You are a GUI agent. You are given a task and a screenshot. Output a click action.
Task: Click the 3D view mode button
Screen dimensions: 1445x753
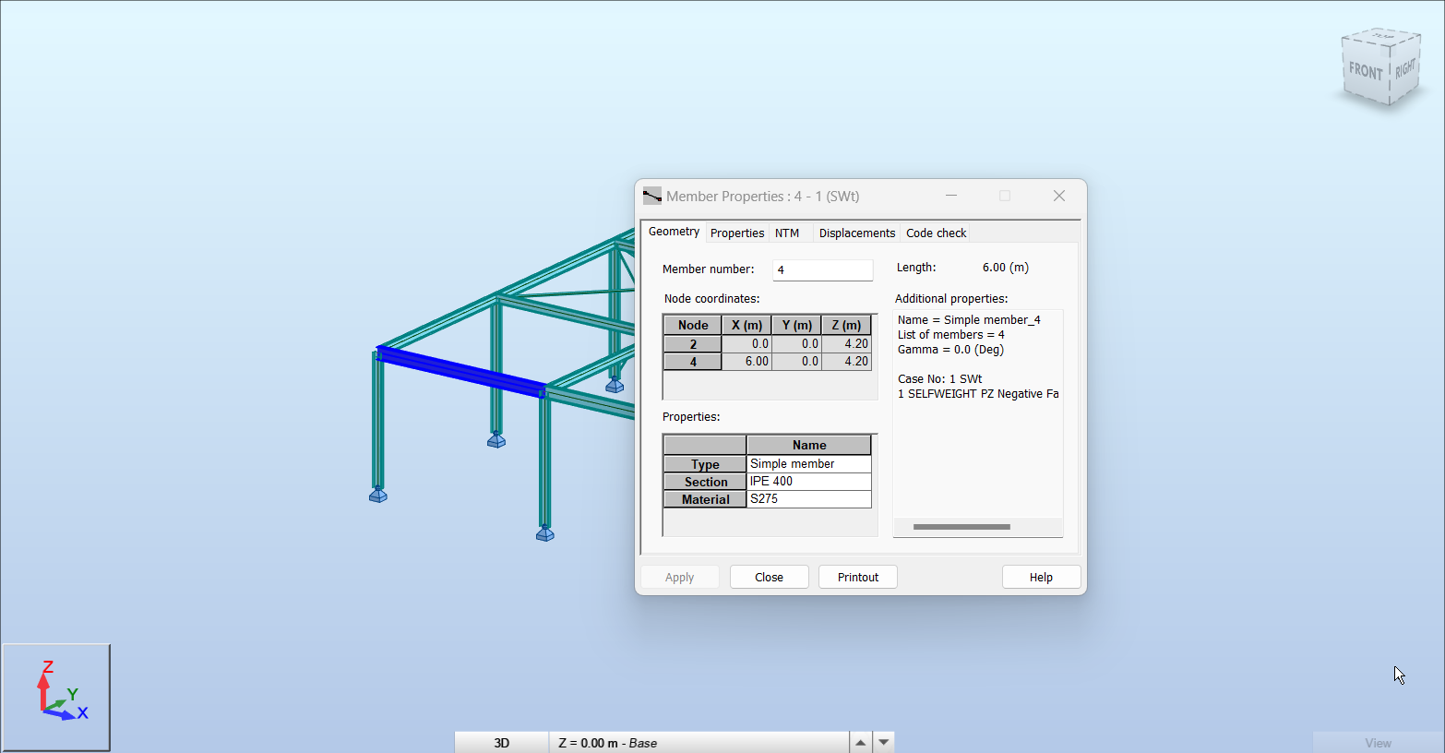click(501, 743)
